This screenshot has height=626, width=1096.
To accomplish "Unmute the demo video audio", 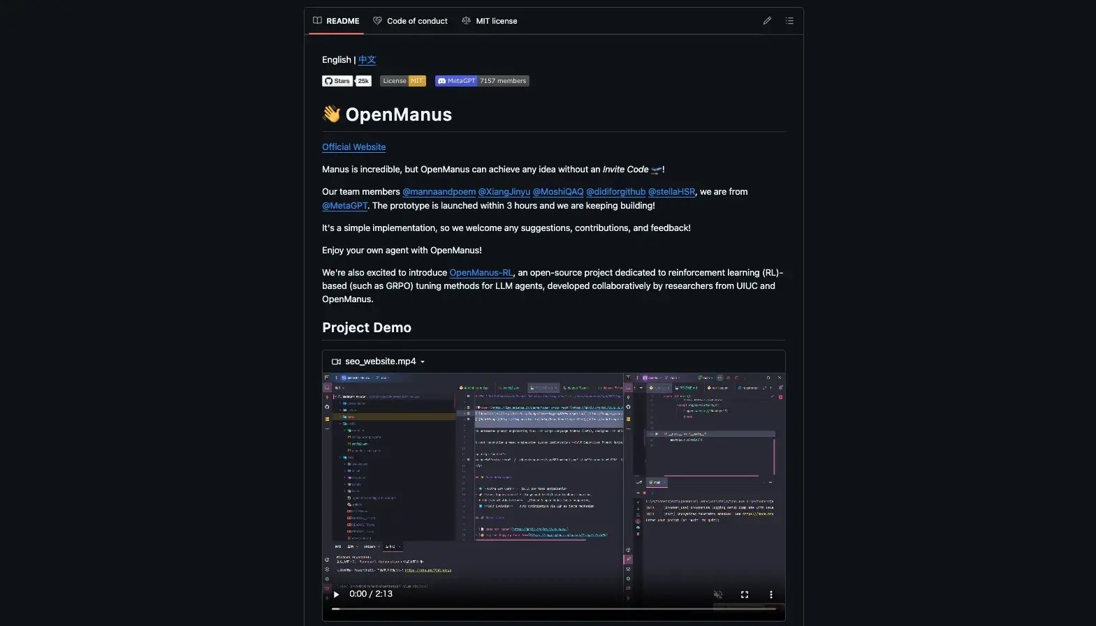I will click(718, 595).
